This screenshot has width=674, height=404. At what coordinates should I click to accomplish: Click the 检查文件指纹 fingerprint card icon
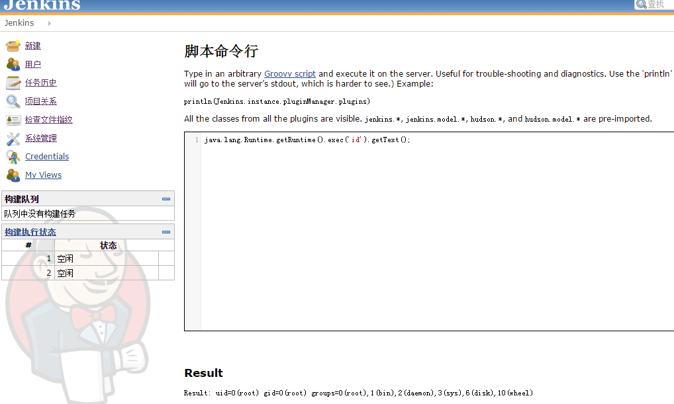pos(13,120)
